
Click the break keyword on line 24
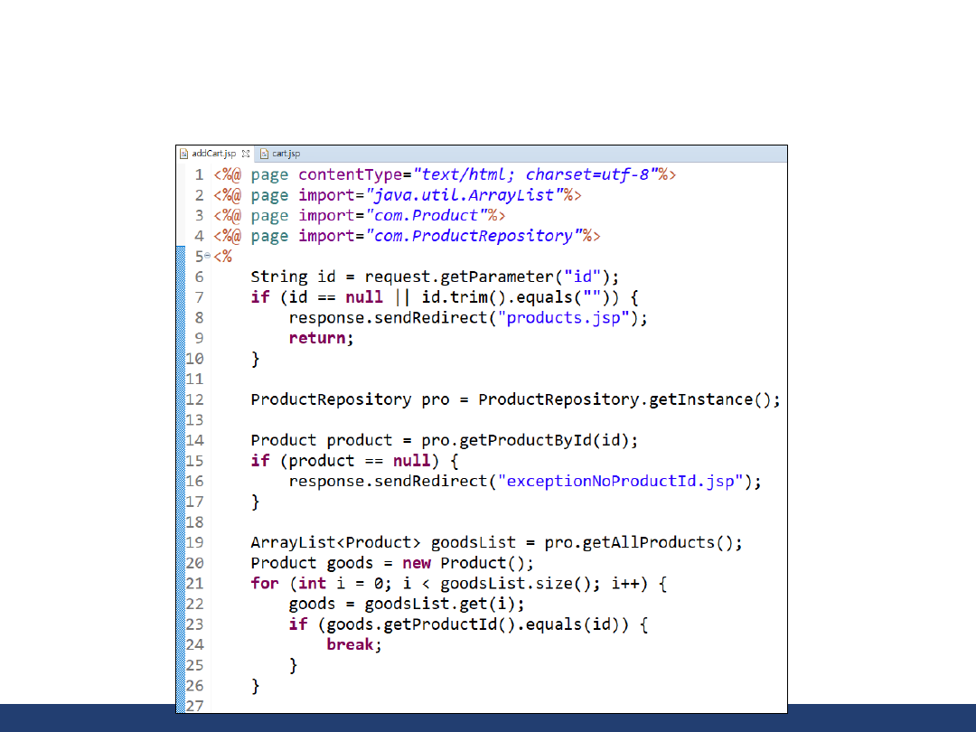point(350,645)
